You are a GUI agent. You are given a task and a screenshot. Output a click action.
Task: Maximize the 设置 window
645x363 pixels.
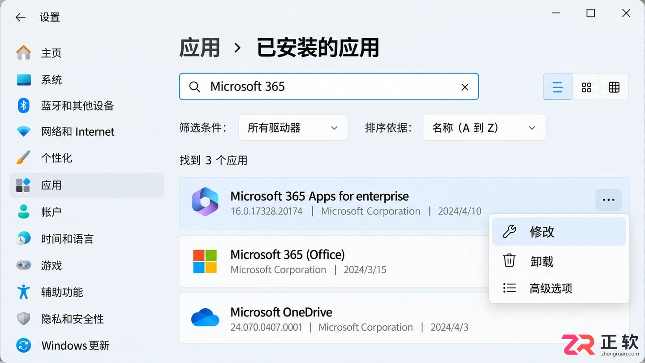pyautogui.click(x=591, y=13)
